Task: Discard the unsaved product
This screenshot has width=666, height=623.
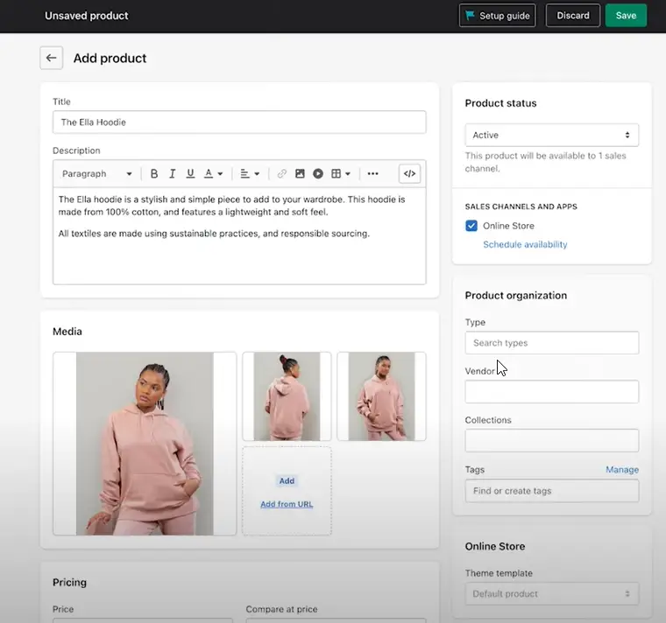Action: [x=573, y=16]
